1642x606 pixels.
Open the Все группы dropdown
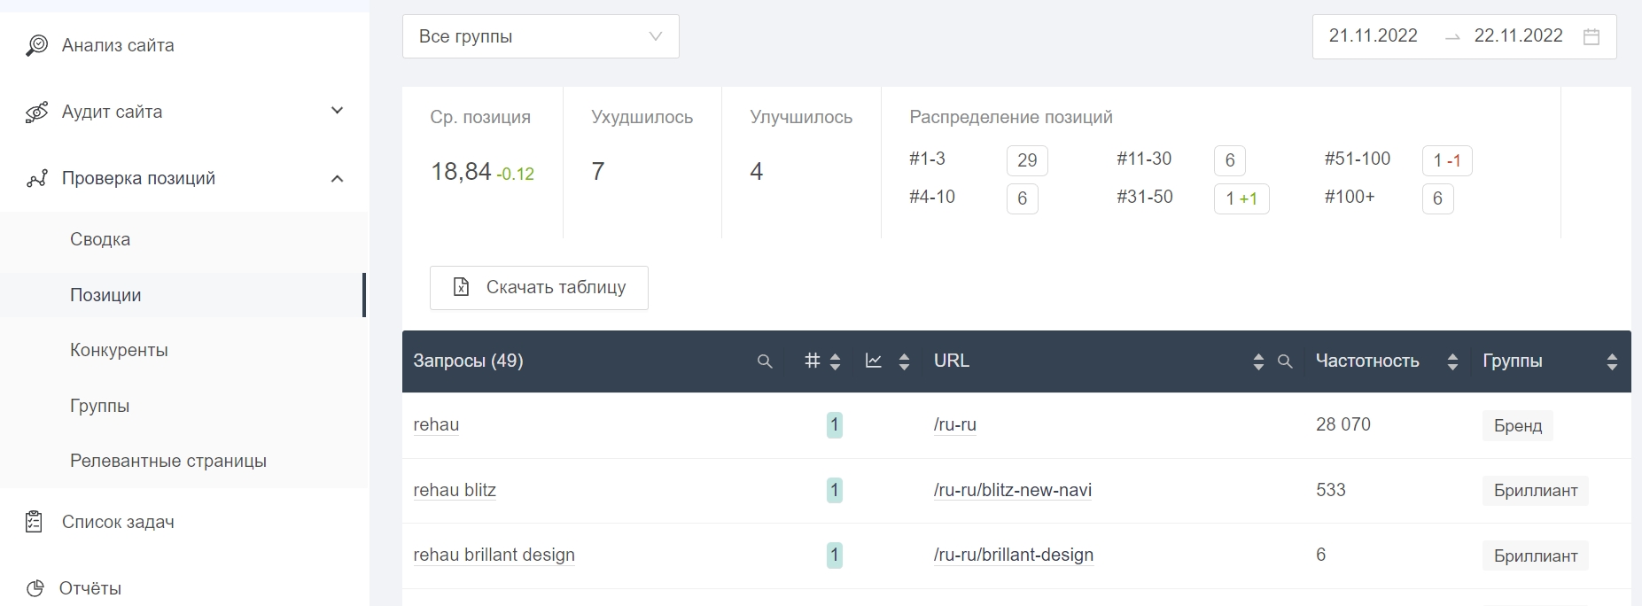(x=541, y=36)
